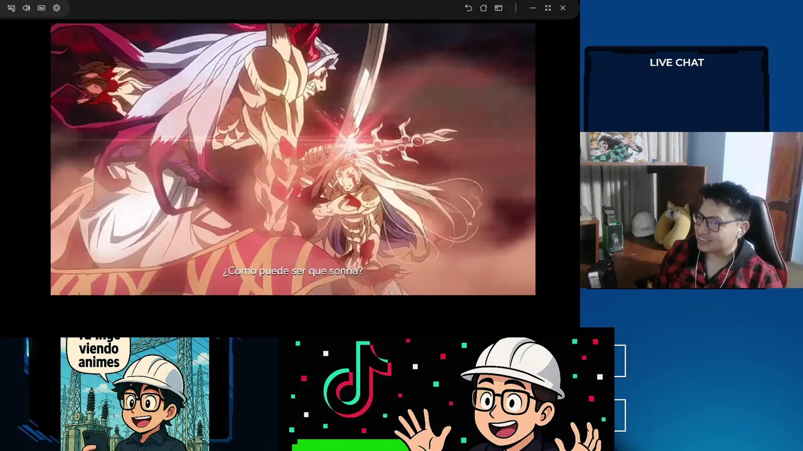Open the keyboard icon in top toolbar
The image size is (803, 451).
(x=41, y=8)
